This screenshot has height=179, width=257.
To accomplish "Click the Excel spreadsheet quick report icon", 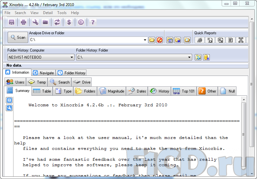I will click(220, 40).
